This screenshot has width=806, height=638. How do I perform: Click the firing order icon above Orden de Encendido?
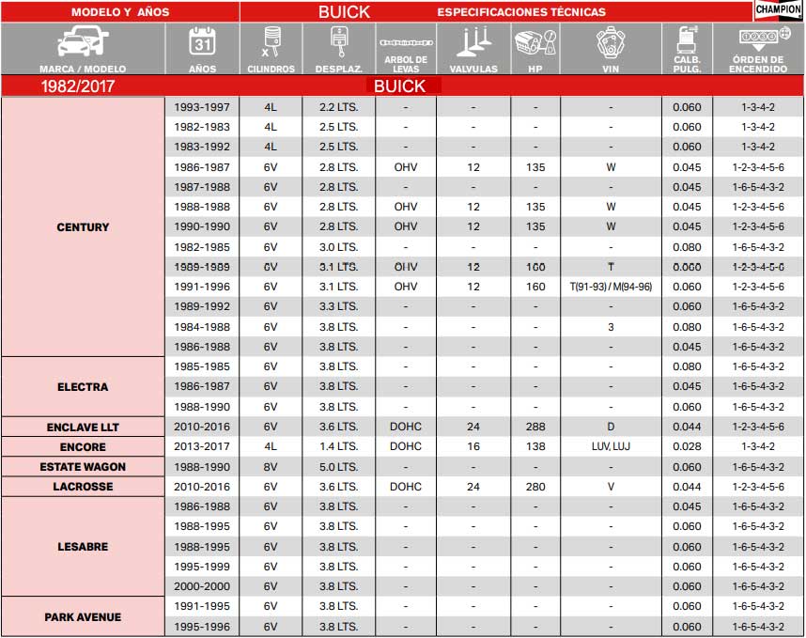coord(764,39)
